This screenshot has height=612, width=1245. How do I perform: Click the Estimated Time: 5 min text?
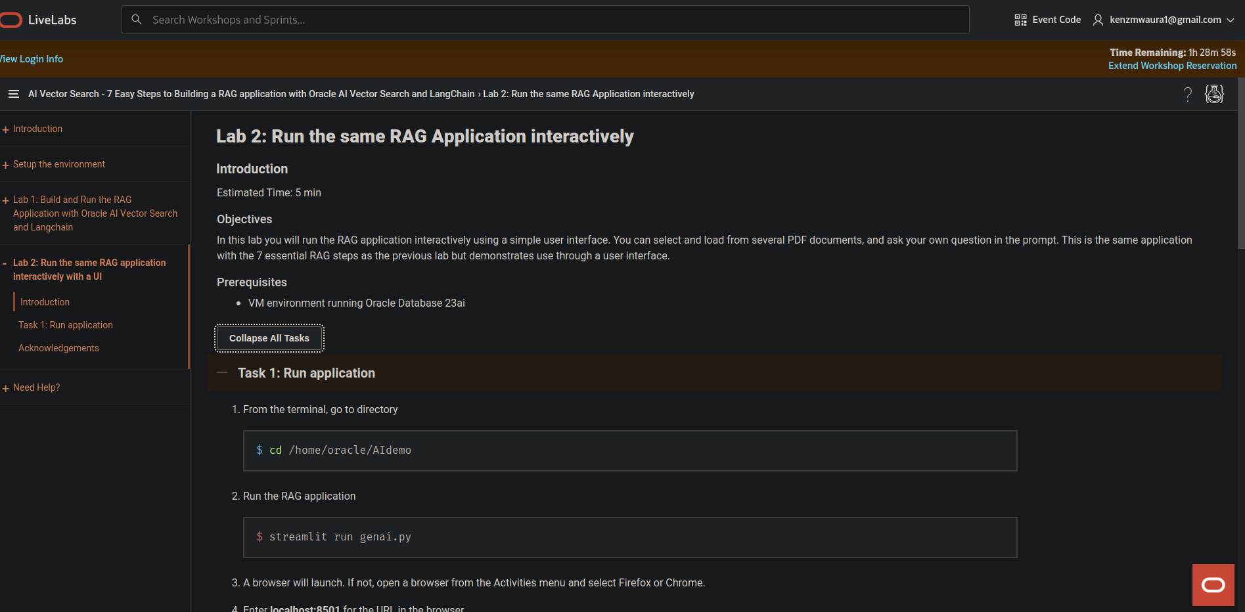[269, 192]
